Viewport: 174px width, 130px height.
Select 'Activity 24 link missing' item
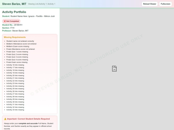15,86
